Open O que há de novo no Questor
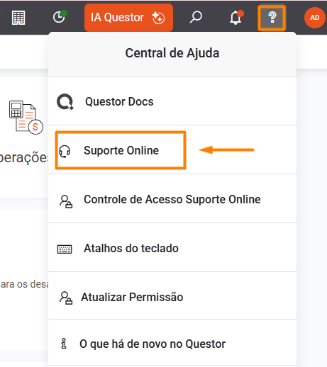 coord(172,344)
